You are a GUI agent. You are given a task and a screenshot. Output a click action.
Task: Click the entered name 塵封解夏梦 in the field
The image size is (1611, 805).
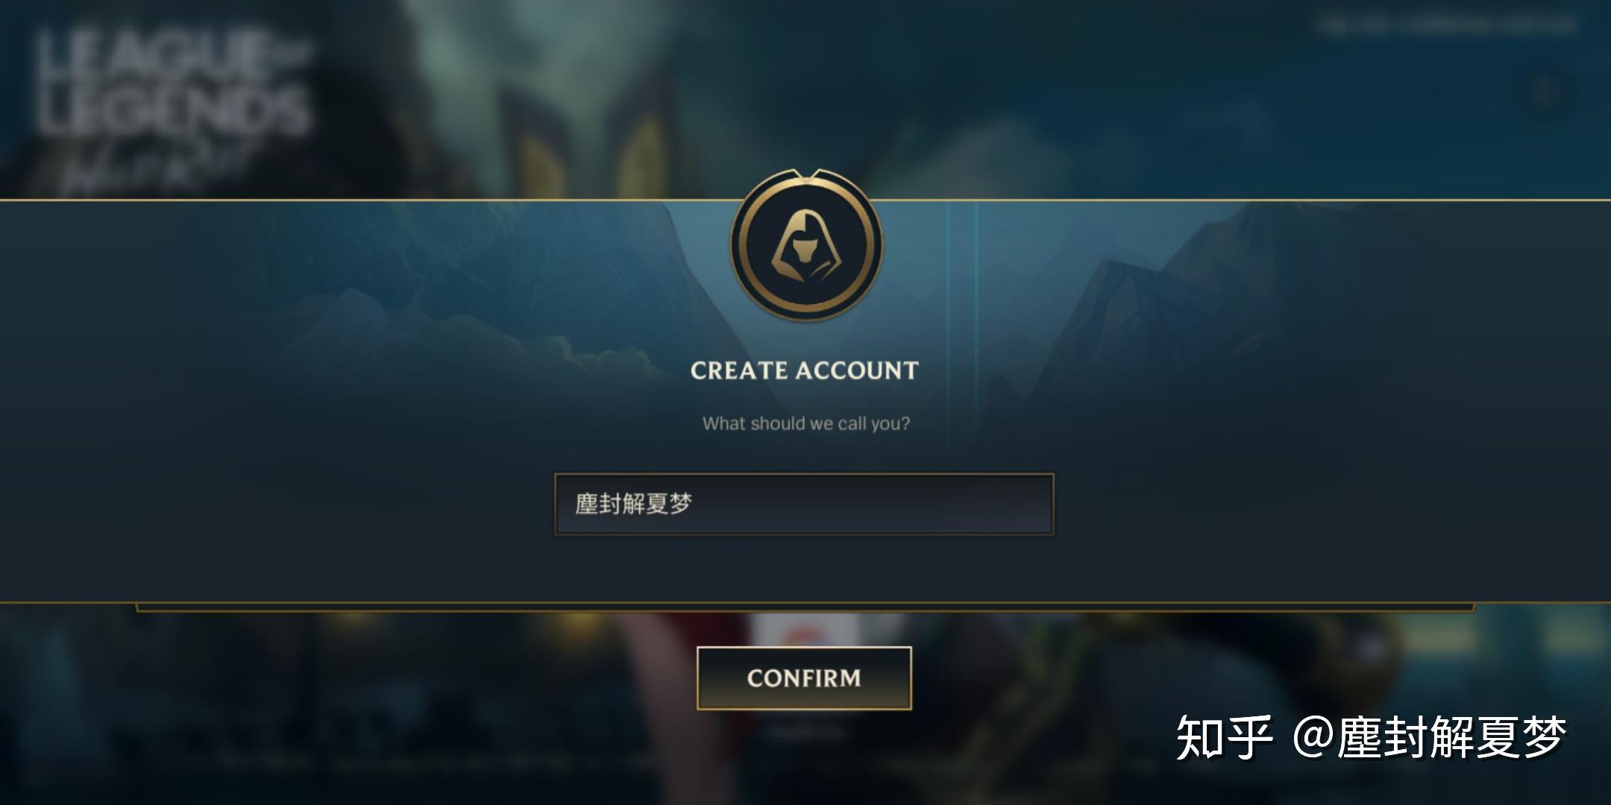point(634,504)
